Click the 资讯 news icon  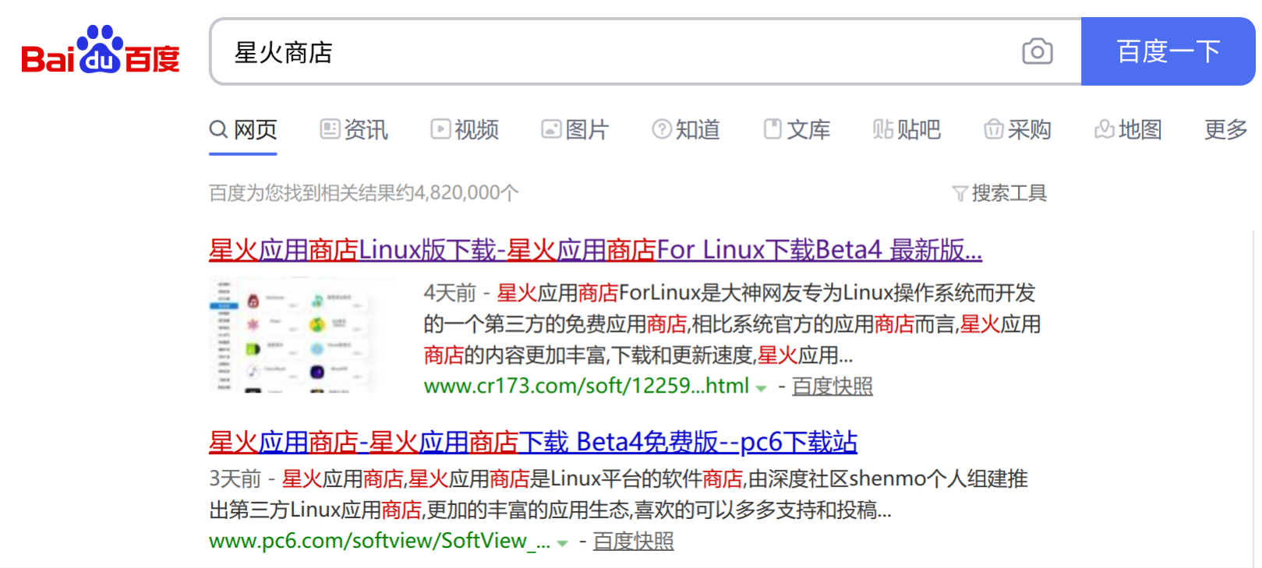(x=330, y=129)
